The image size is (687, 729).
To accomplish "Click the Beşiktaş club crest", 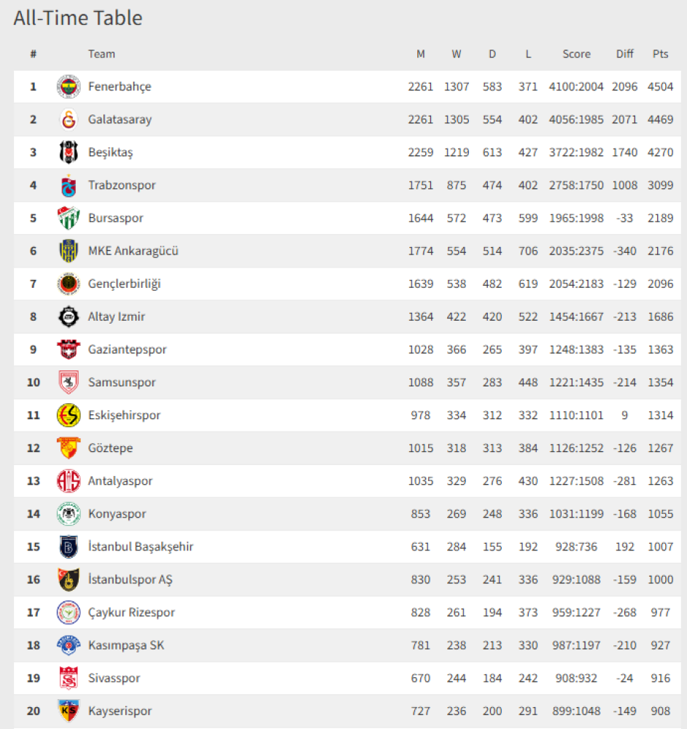I will pos(69,152).
